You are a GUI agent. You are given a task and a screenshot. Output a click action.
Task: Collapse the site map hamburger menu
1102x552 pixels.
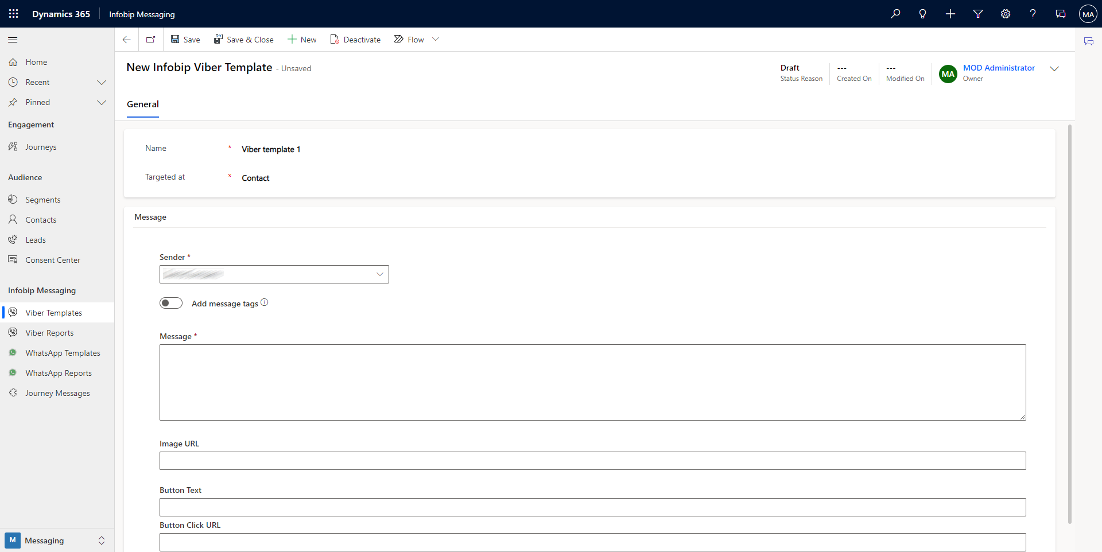tap(13, 40)
